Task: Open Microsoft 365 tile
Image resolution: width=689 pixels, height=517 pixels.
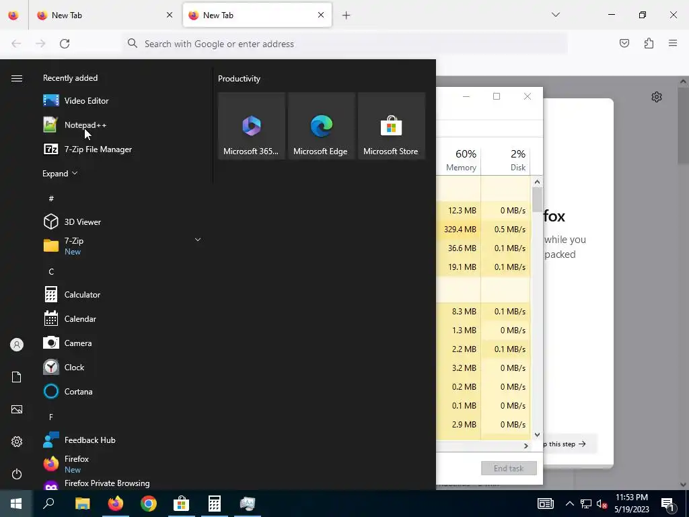Action: tap(252, 126)
